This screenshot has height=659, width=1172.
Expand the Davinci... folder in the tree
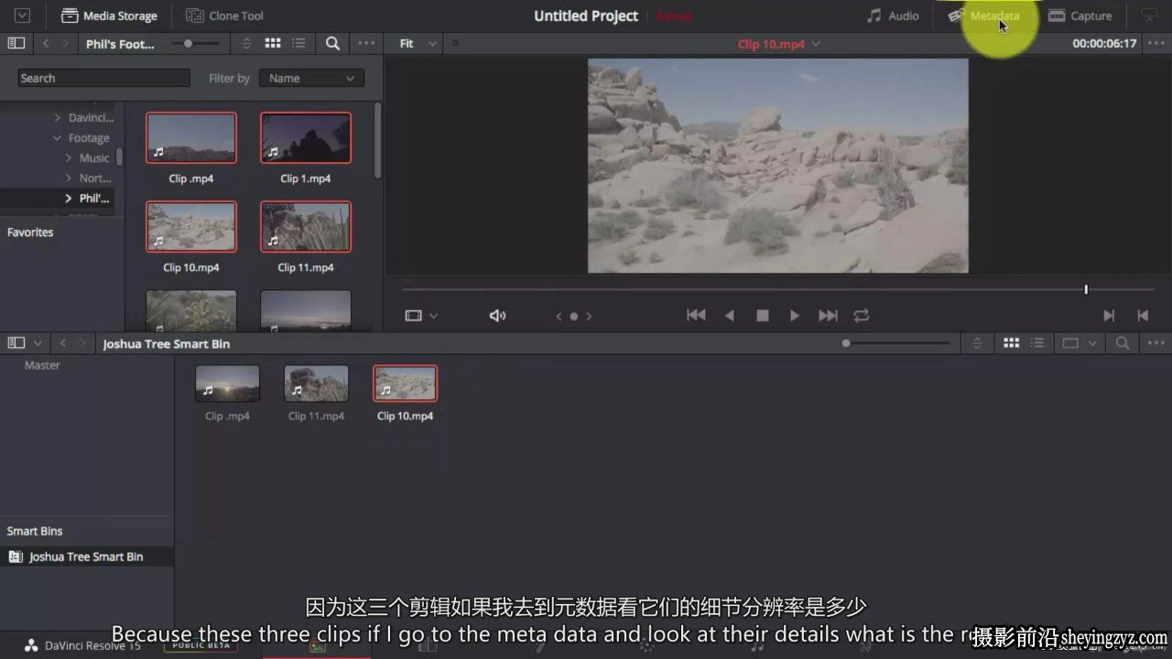pyautogui.click(x=57, y=117)
